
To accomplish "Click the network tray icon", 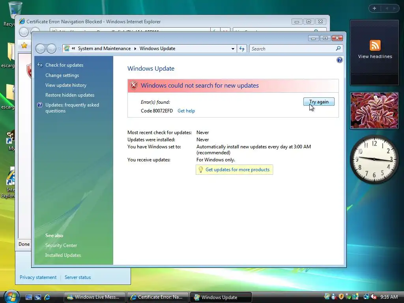I will [x=366, y=297].
